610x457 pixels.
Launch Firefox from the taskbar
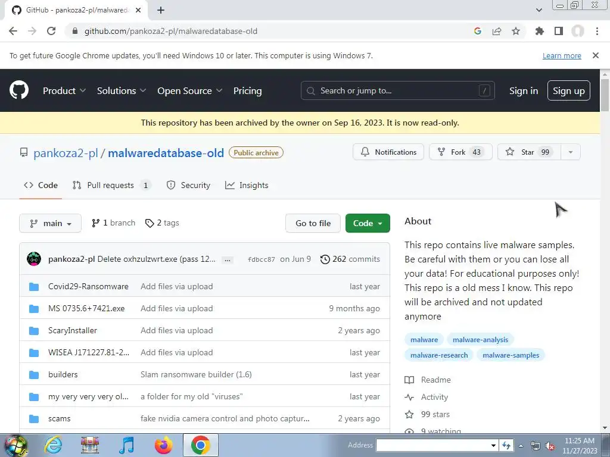click(163, 445)
